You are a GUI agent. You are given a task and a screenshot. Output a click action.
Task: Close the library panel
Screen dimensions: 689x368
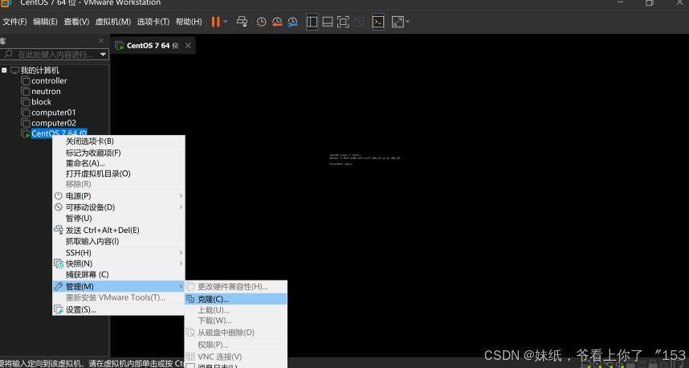click(101, 41)
